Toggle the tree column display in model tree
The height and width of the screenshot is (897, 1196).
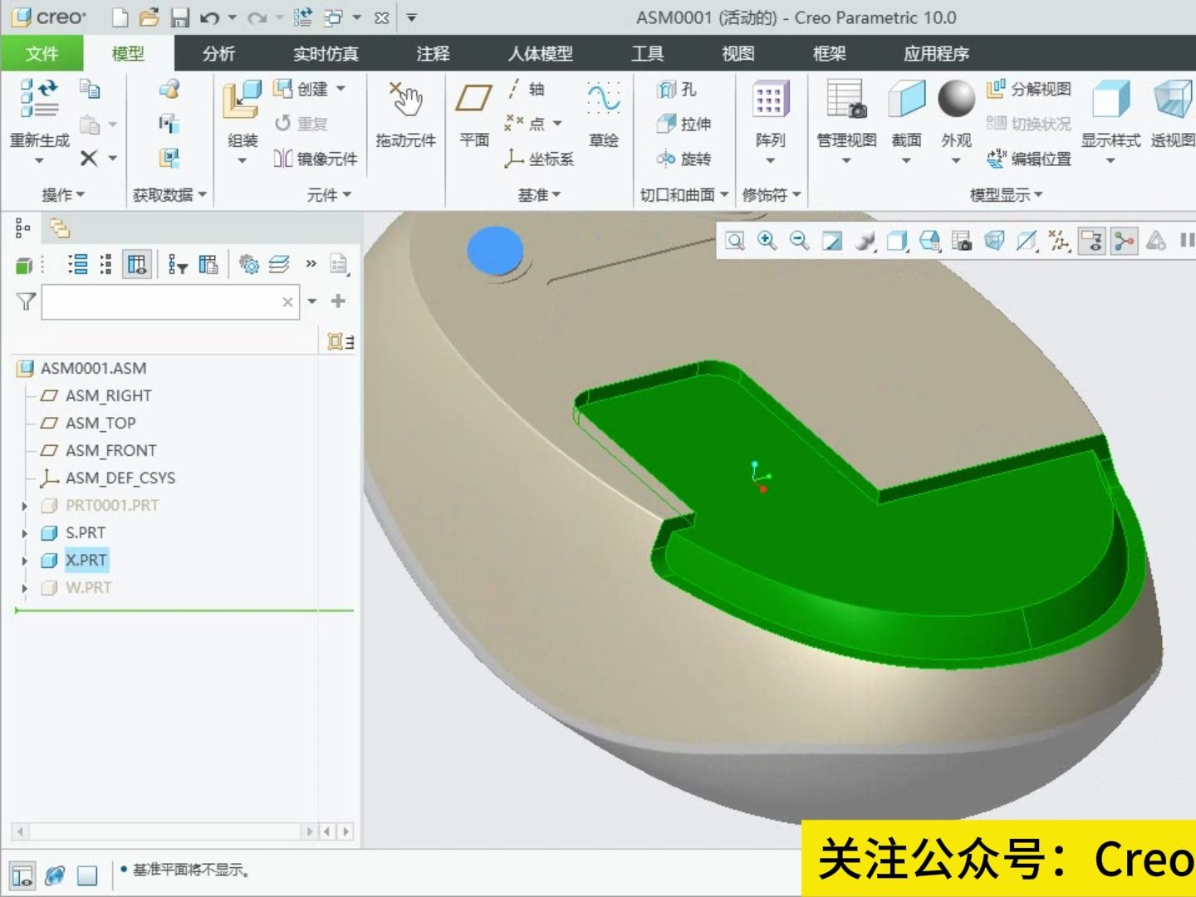(x=137, y=263)
